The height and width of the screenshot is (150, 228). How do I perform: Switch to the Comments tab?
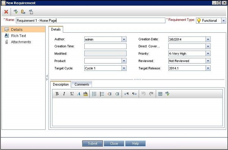click(82, 84)
